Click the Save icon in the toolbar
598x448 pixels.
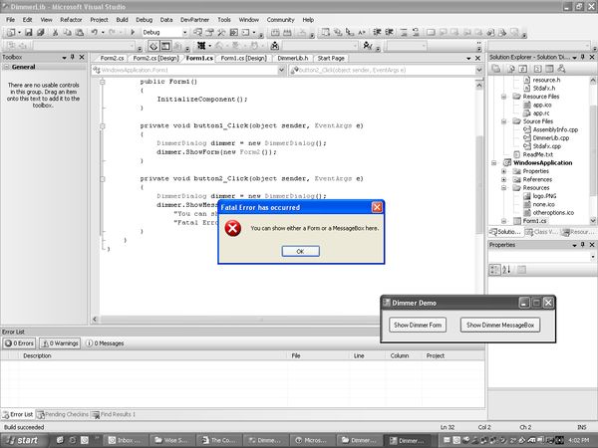coord(29,33)
